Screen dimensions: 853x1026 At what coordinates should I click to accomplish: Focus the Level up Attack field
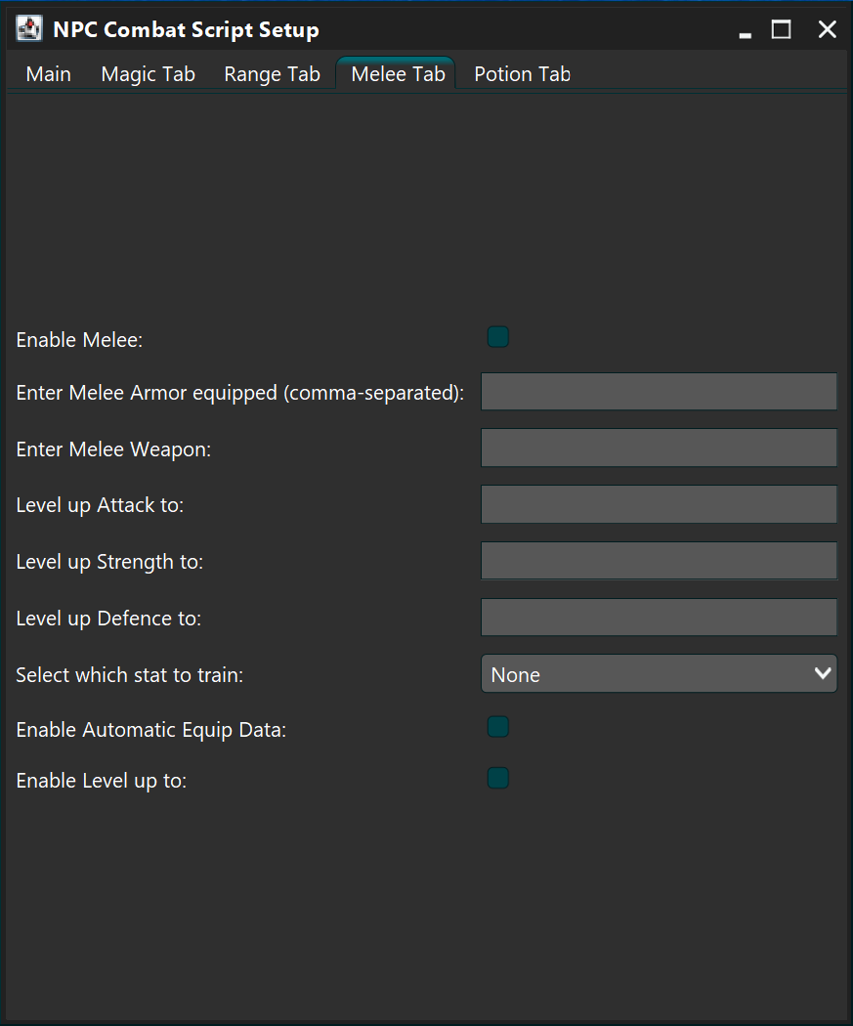659,504
